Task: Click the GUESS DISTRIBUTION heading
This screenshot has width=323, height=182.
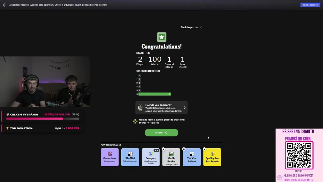Action: point(148,71)
